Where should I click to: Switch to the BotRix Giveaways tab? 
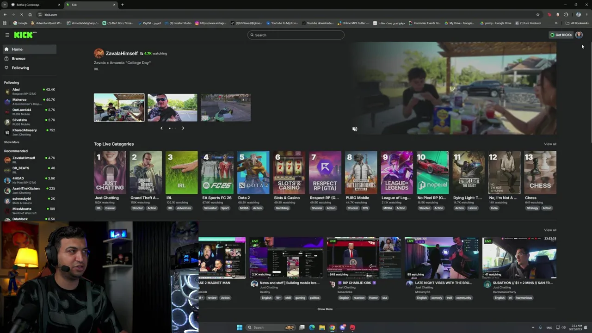coord(36,5)
